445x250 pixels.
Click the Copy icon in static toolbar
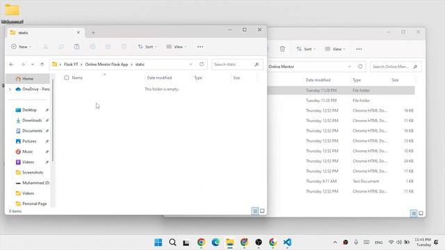[61, 47]
